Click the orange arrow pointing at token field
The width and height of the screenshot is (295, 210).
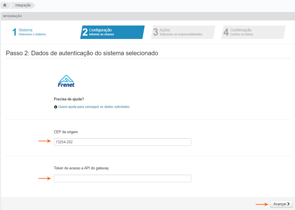(x=44, y=178)
